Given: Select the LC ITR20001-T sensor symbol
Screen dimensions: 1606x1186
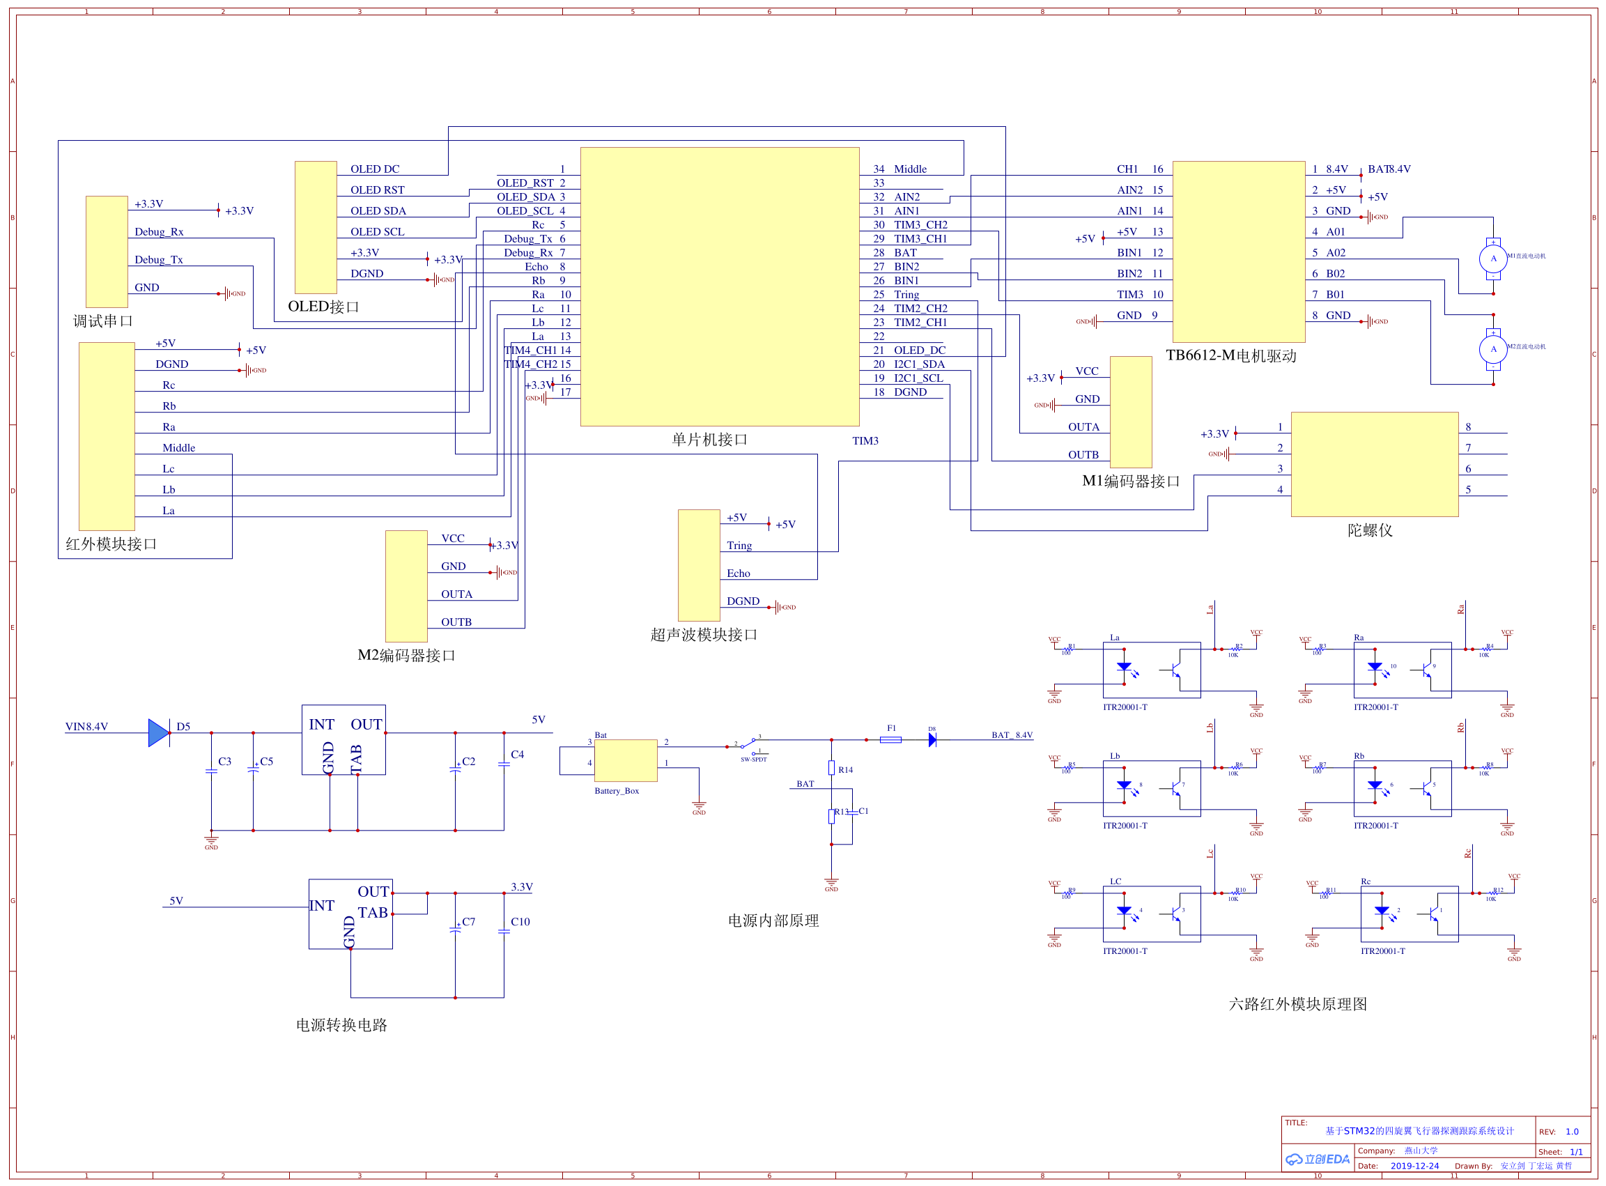Looking at the screenshot, I should [1151, 914].
